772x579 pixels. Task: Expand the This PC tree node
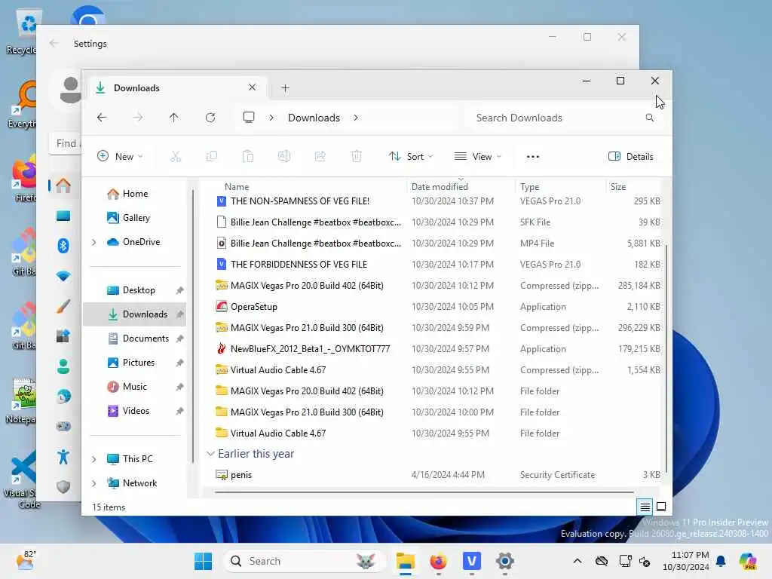[x=94, y=459]
